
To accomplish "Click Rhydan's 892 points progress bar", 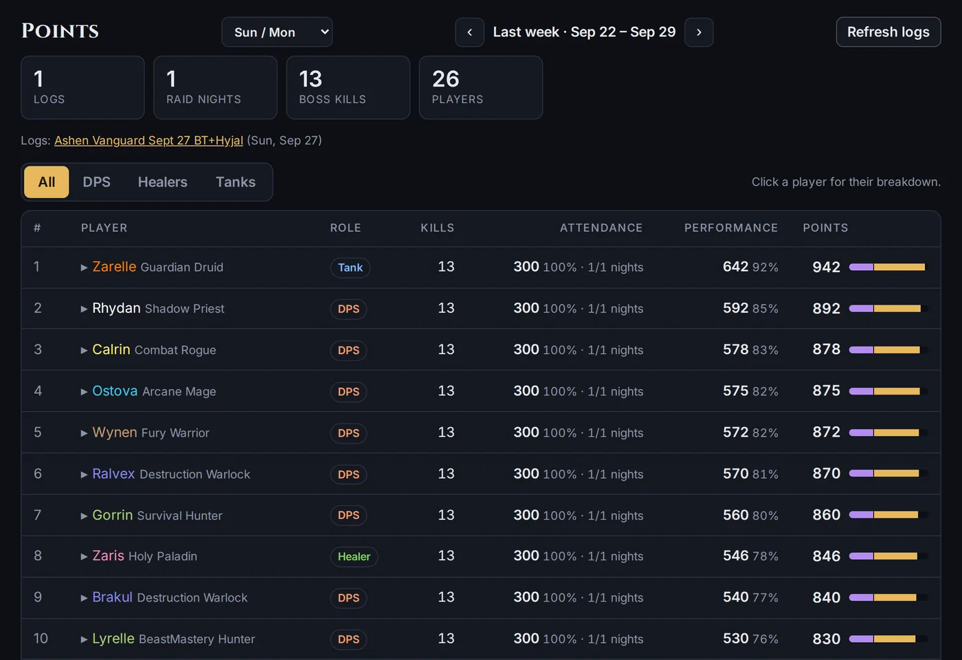I will pos(888,309).
